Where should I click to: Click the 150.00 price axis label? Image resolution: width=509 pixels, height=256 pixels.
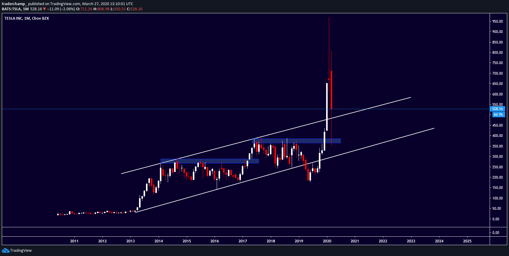coord(498,188)
